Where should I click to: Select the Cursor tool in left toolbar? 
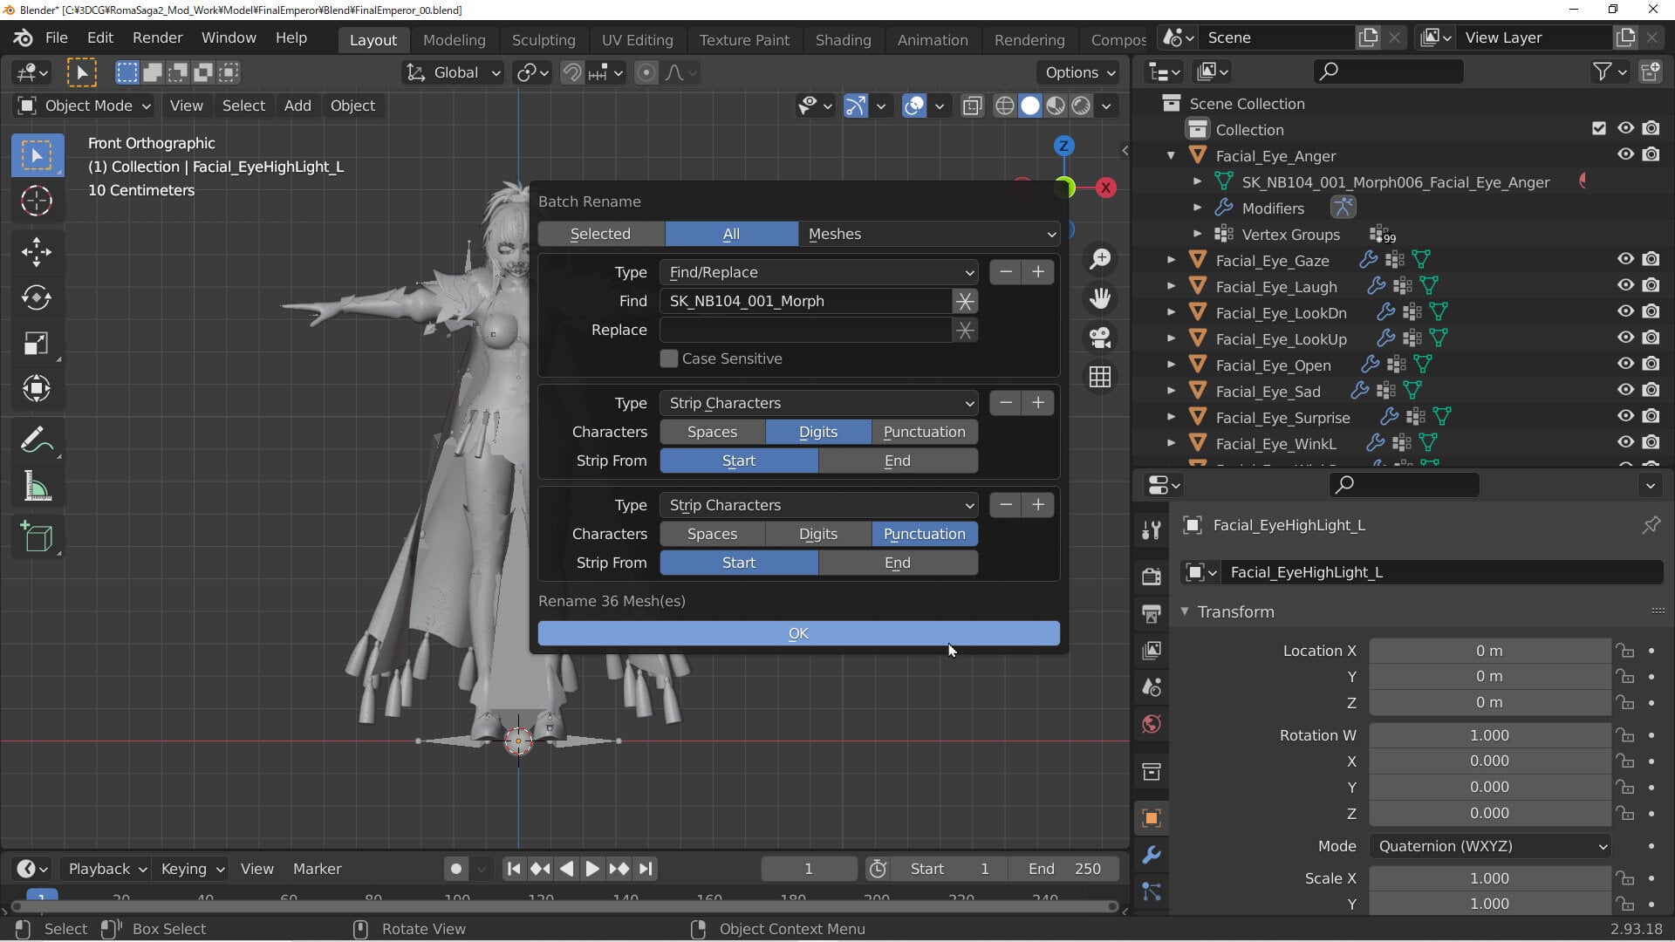coord(37,201)
